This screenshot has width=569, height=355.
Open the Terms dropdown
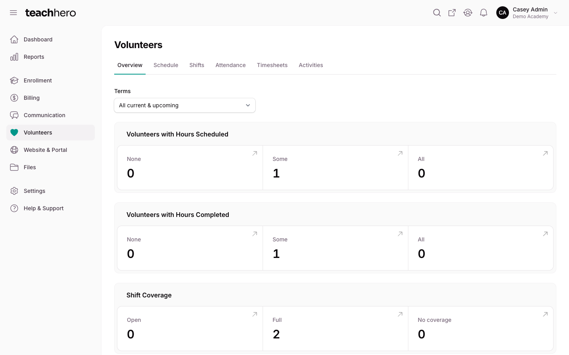coord(185,105)
